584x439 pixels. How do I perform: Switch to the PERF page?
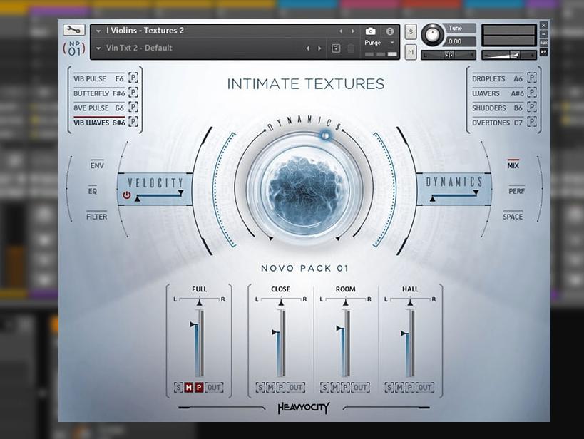[516, 191]
